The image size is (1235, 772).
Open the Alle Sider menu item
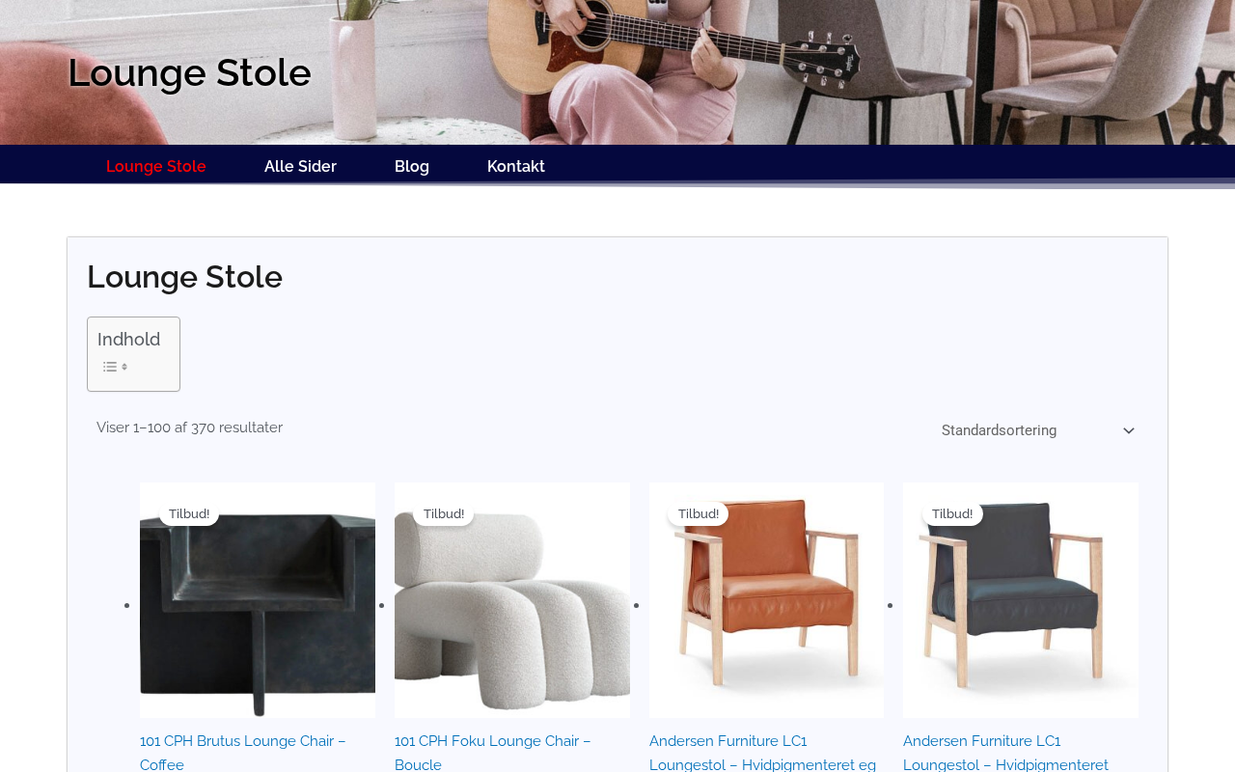300,166
